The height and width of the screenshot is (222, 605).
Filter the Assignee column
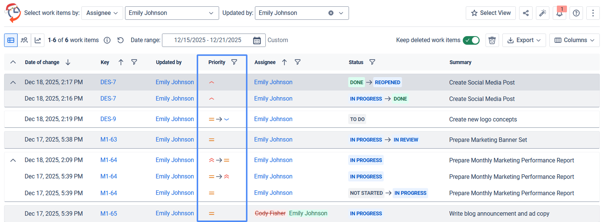pos(297,62)
